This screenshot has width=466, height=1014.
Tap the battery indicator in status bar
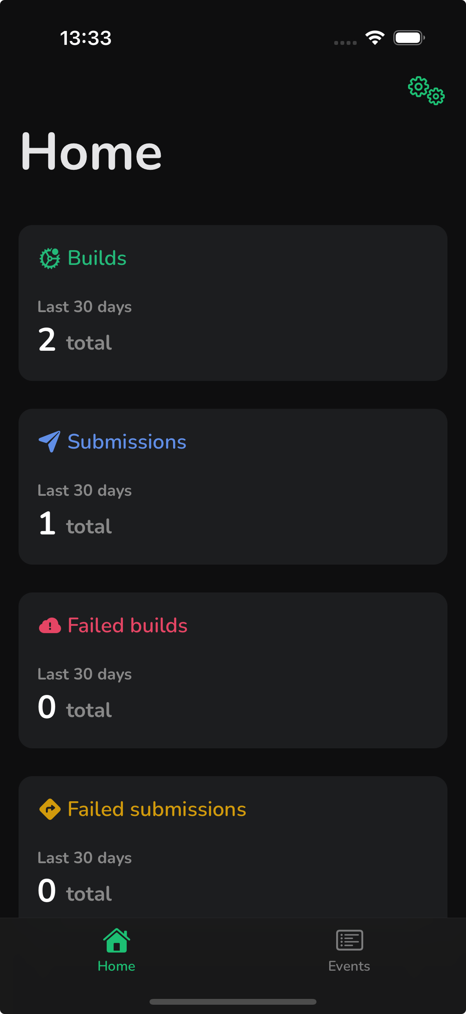(408, 38)
